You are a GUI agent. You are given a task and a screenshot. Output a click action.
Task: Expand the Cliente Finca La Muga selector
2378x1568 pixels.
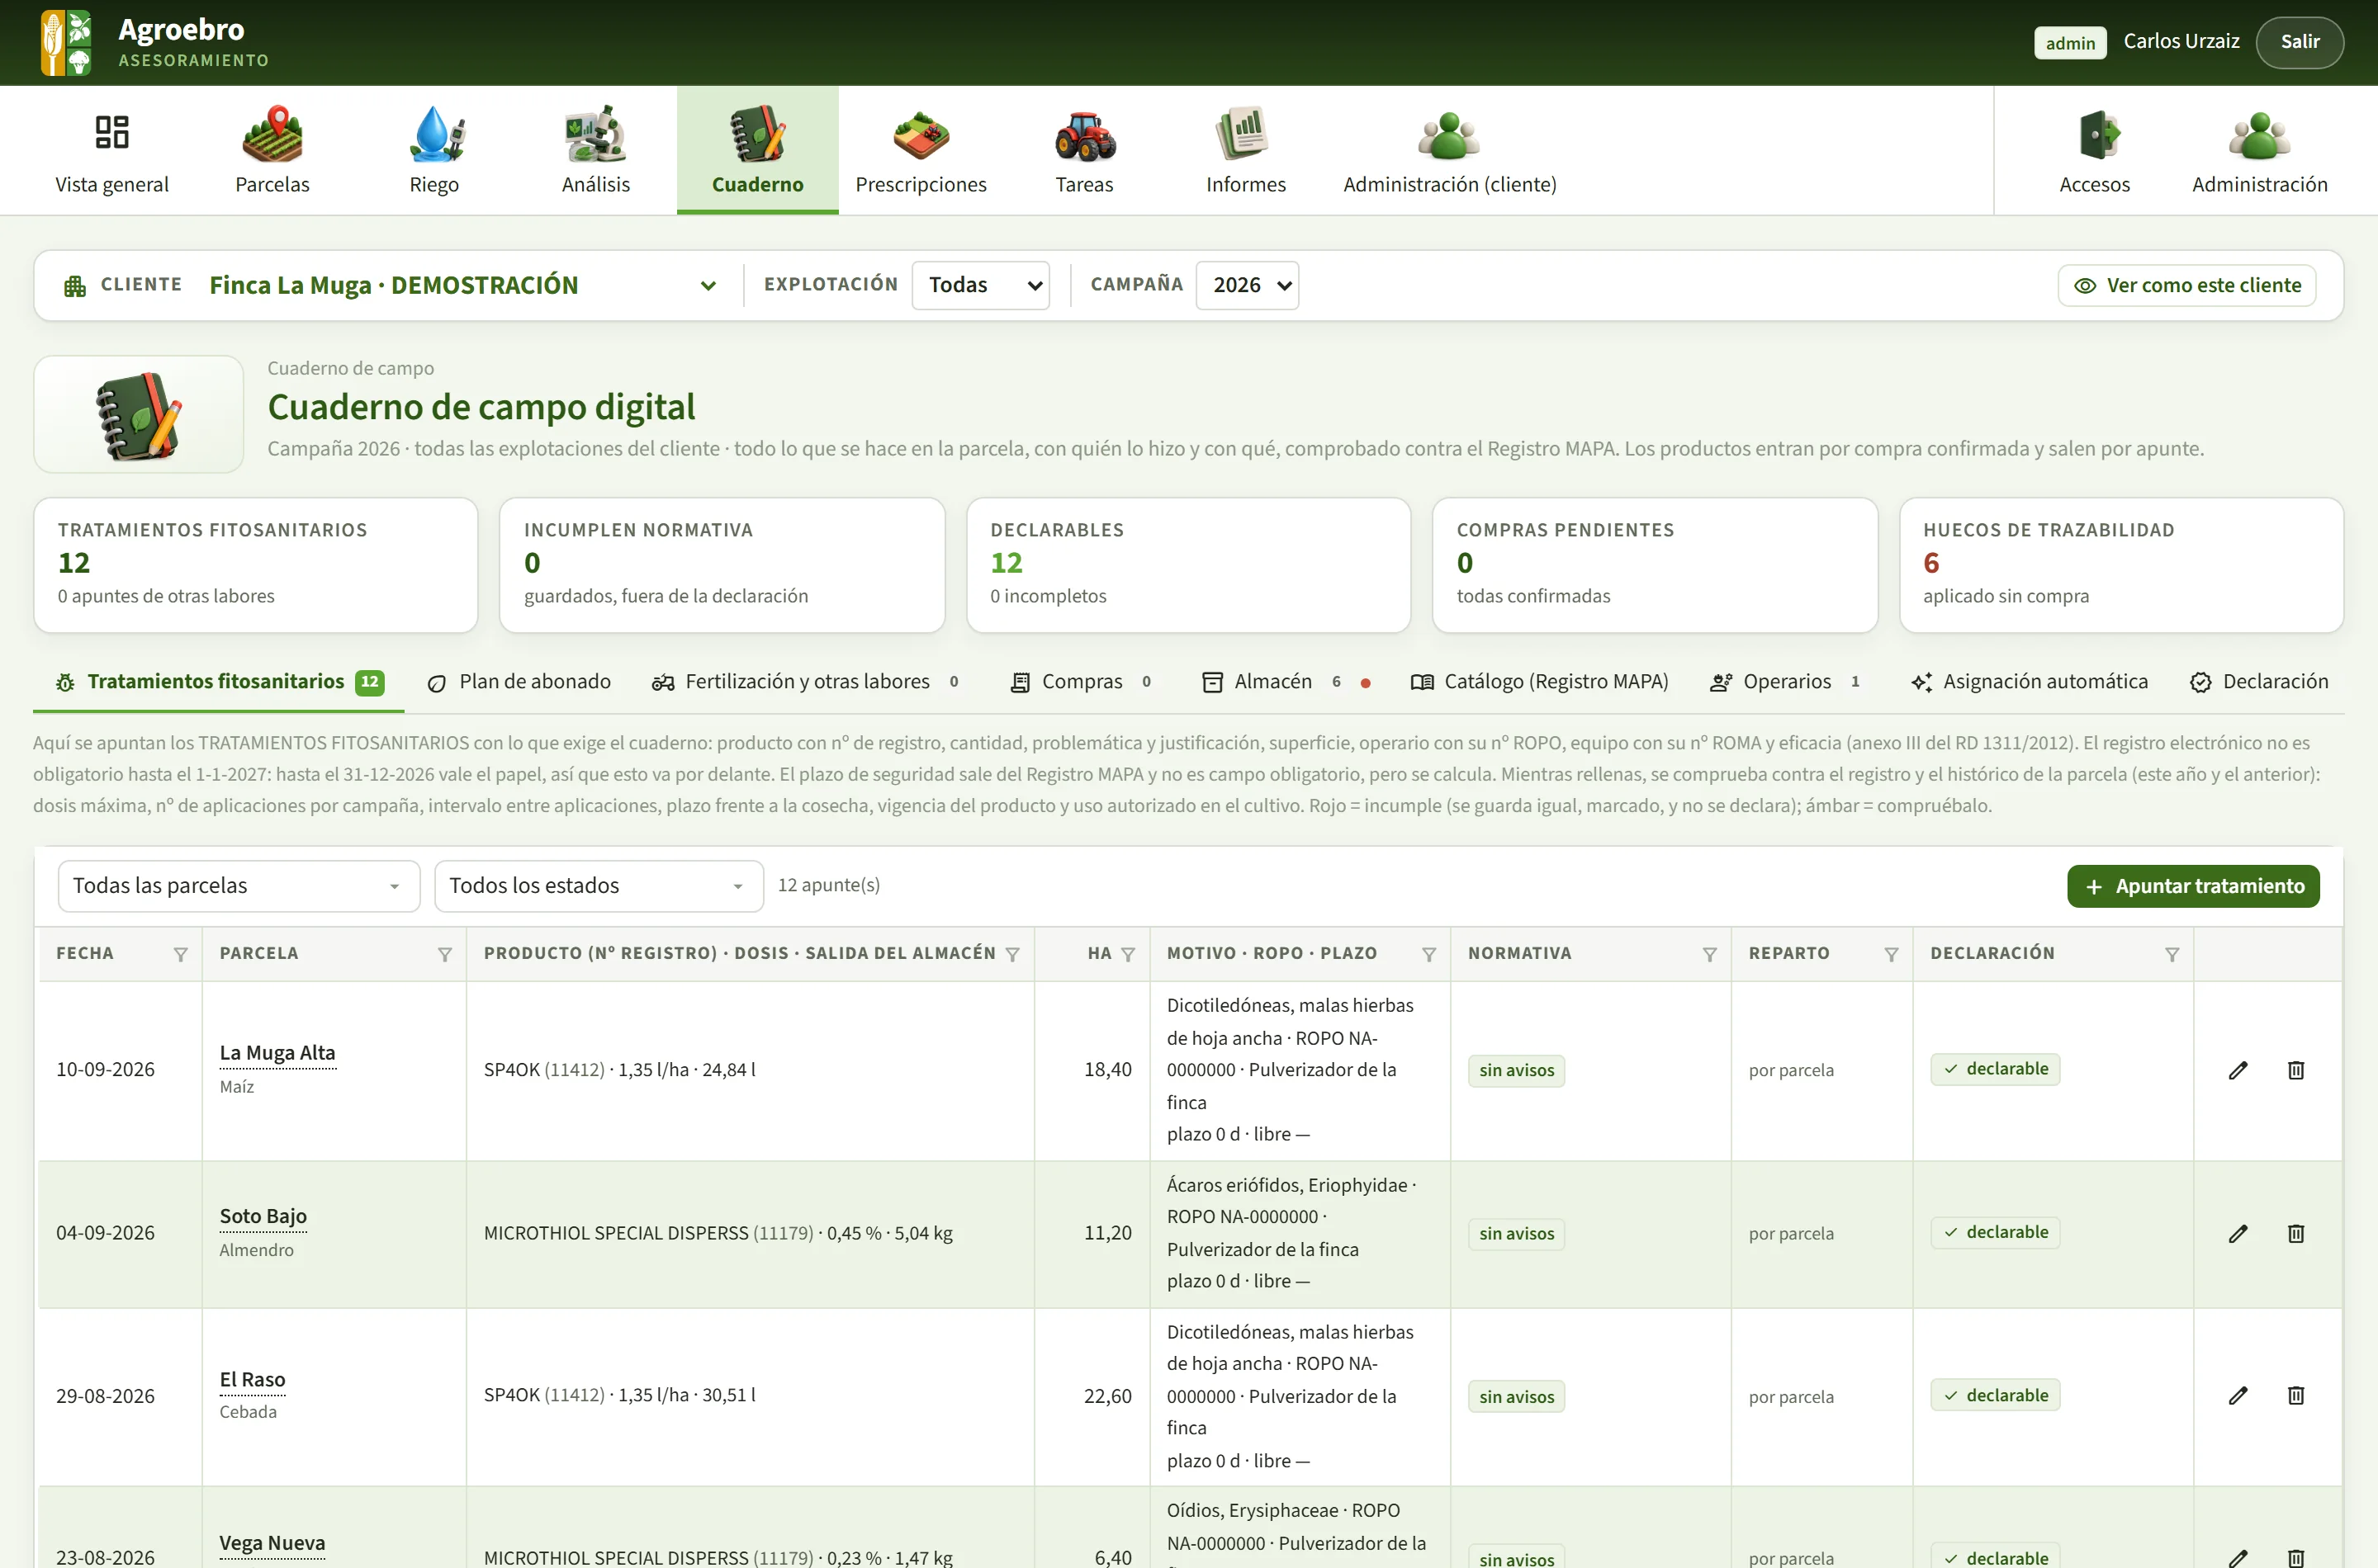463,285
